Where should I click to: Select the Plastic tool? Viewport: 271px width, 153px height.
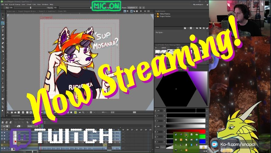pyautogui.click(x=3, y=107)
